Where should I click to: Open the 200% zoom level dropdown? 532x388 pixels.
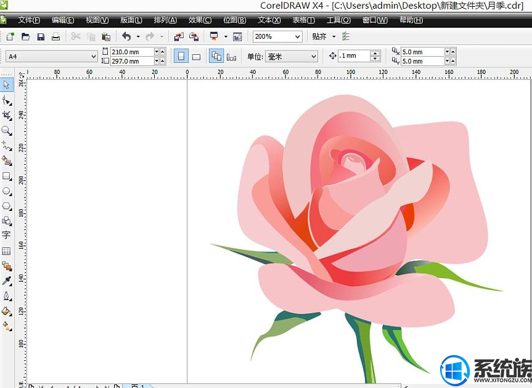pos(298,36)
